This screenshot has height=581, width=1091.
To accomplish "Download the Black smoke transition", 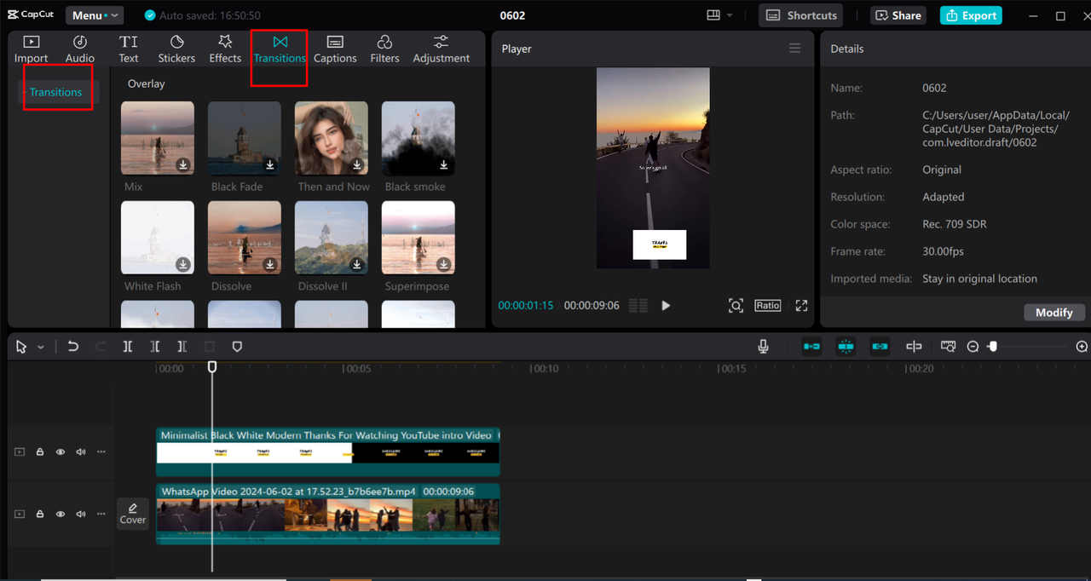I will pyautogui.click(x=444, y=164).
